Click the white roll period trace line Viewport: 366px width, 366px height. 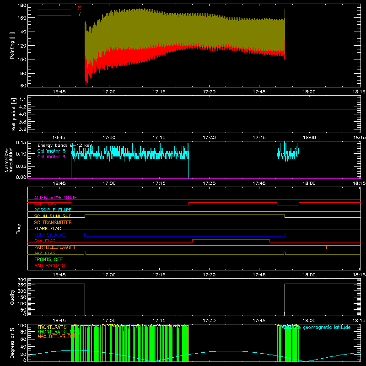pos(194,109)
